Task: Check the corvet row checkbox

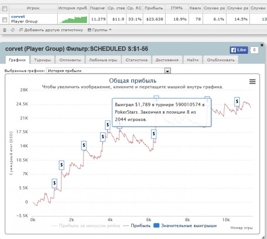Action: tap(5, 19)
